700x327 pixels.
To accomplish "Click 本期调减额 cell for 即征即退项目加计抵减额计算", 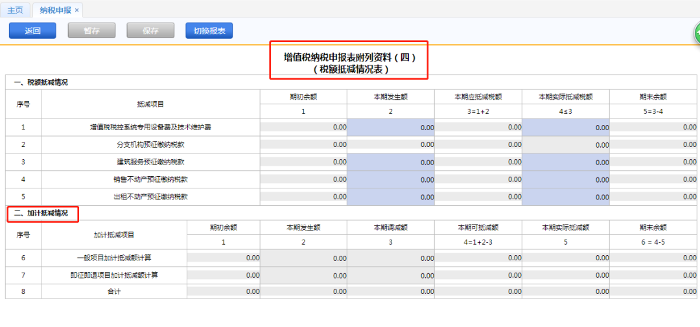I will click(x=391, y=275).
